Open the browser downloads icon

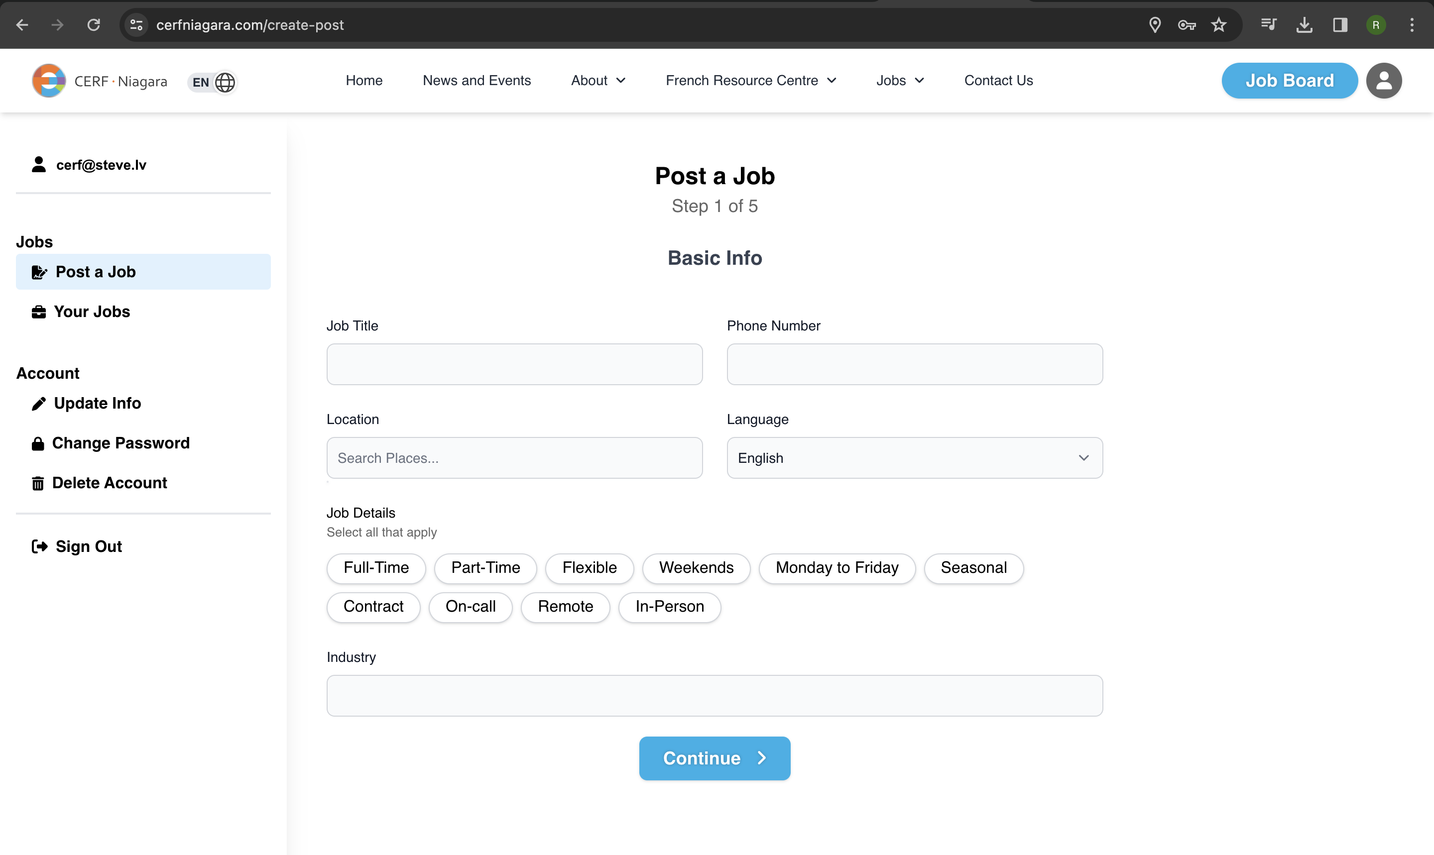(1304, 25)
